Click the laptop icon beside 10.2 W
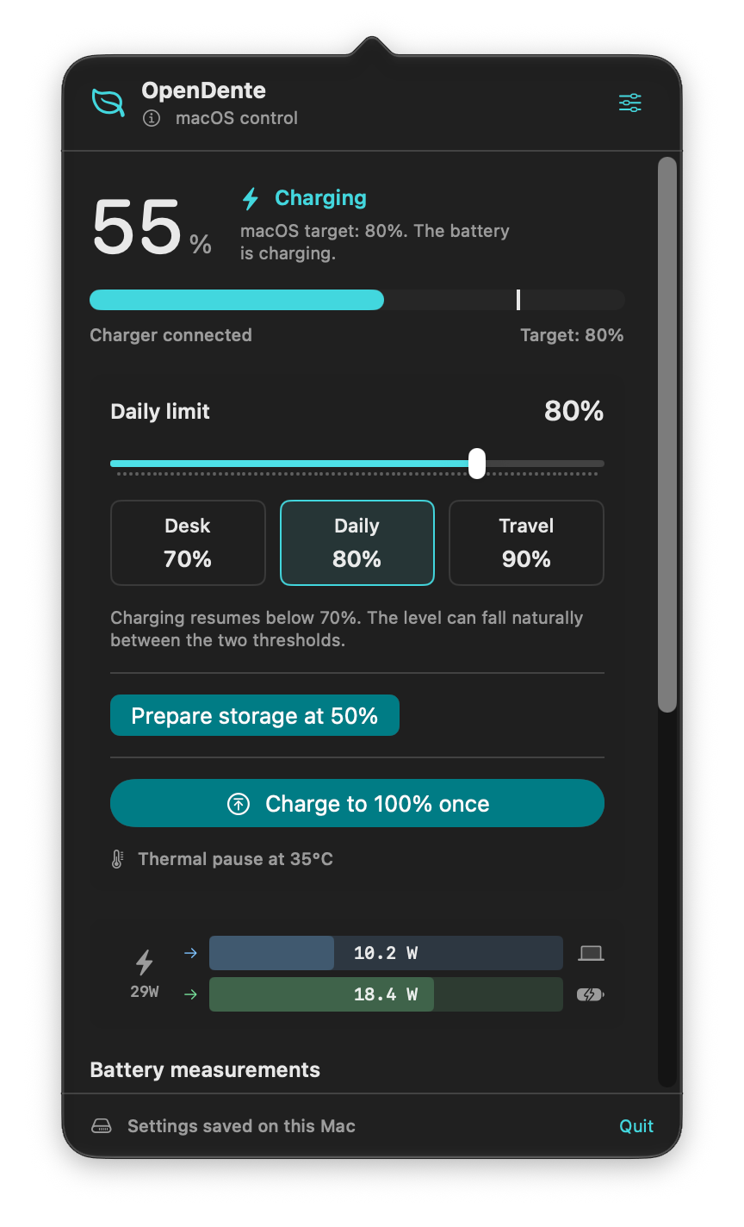Image resolution: width=744 pixels, height=1227 pixels. click(x=591, y=953)
